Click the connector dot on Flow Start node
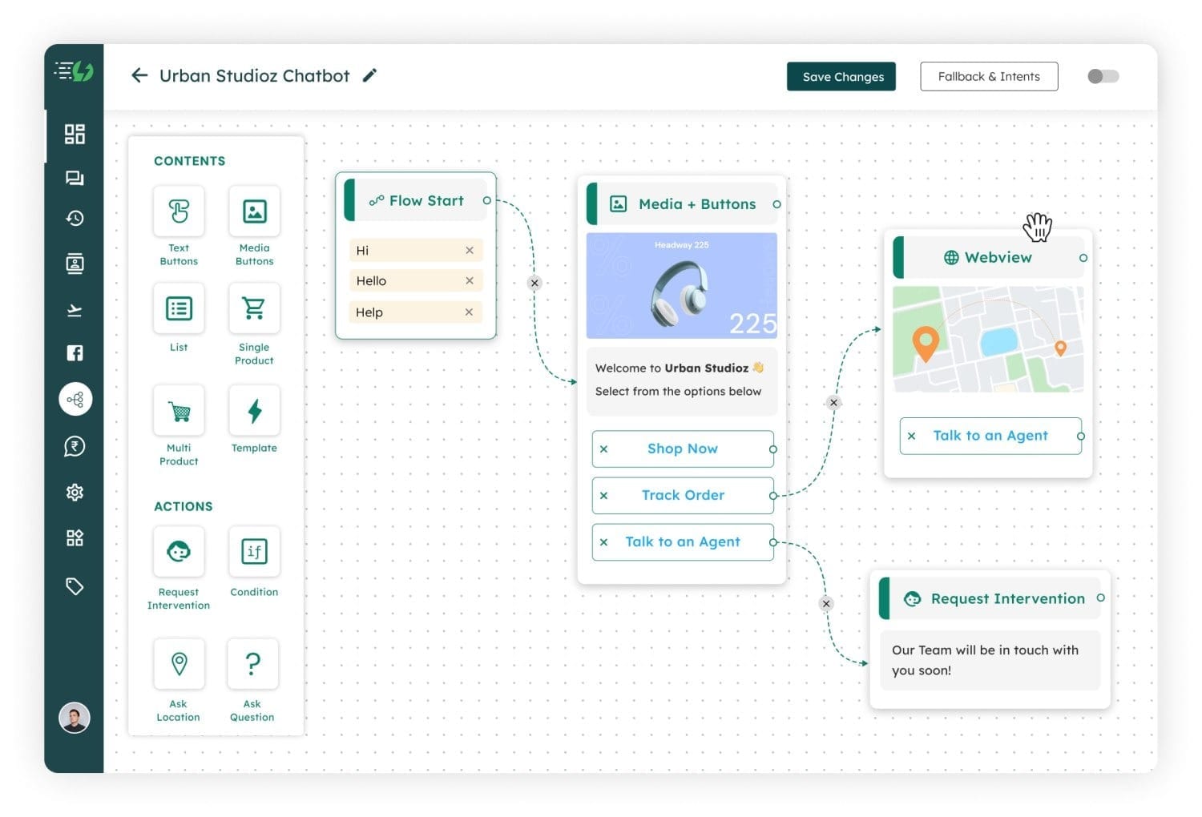Viewport: 1202px width, 817px height. tap(487, 201)
